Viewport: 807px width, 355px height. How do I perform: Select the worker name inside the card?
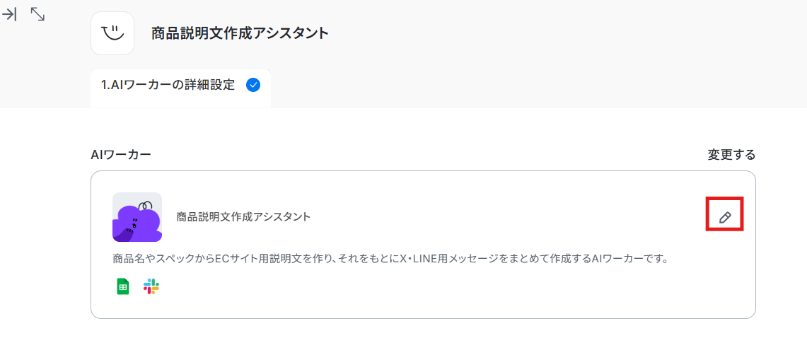(243, 217)
